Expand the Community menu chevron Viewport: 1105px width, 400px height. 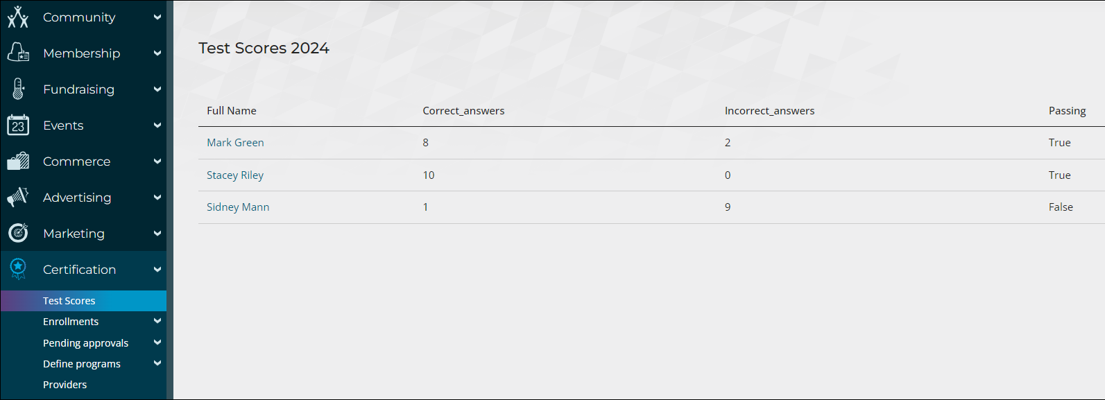click(157, 17)
